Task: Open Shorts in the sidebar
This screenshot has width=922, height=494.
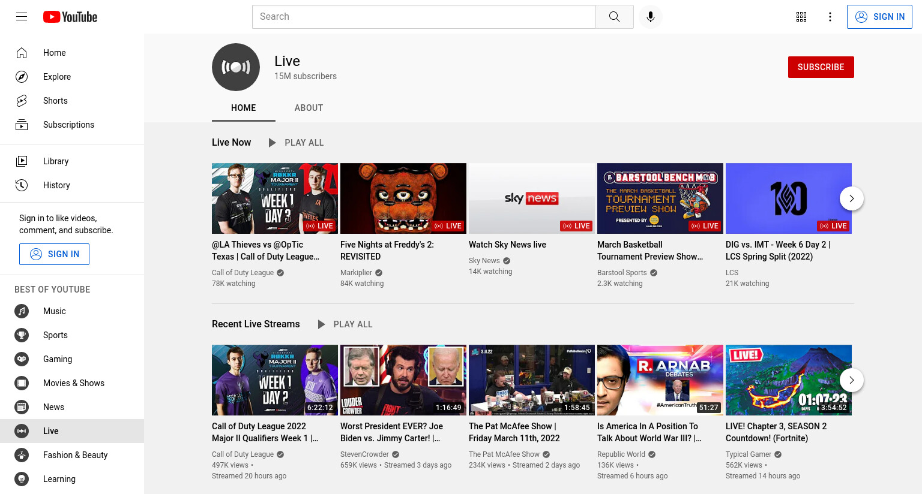Action: click(x=72, y=101)
